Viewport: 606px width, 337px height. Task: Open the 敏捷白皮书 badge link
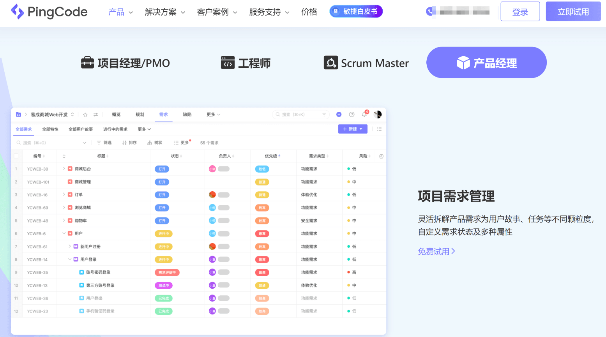point(356,11)
